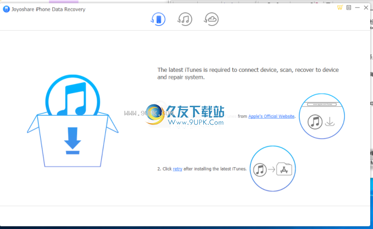Open the shopping cart purchase icon
This screenshot has width=373, height=229.
pyautogui.click(x=340, y=8)
